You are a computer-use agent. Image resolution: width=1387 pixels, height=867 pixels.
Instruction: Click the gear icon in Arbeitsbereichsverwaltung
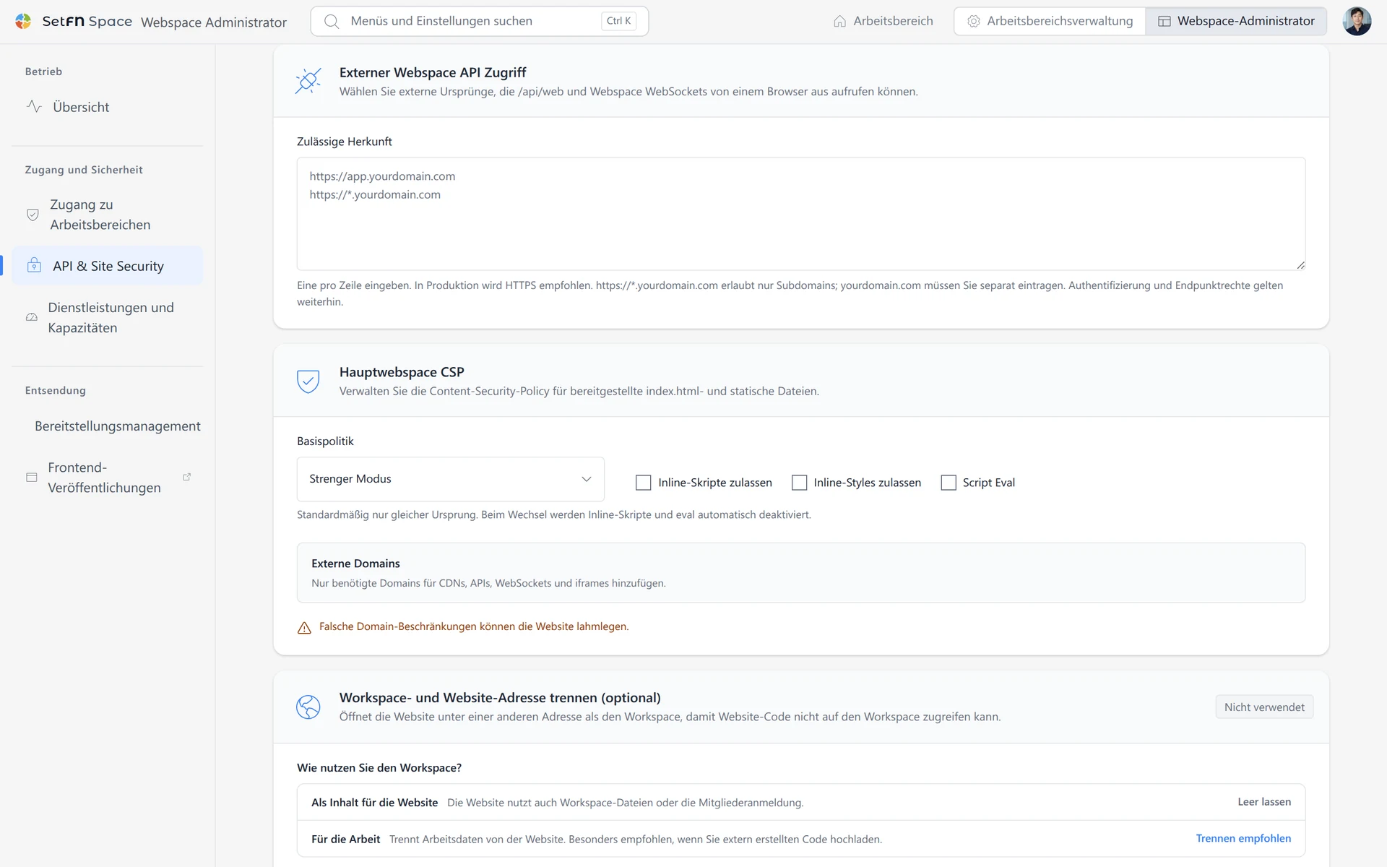click(973, 22)
